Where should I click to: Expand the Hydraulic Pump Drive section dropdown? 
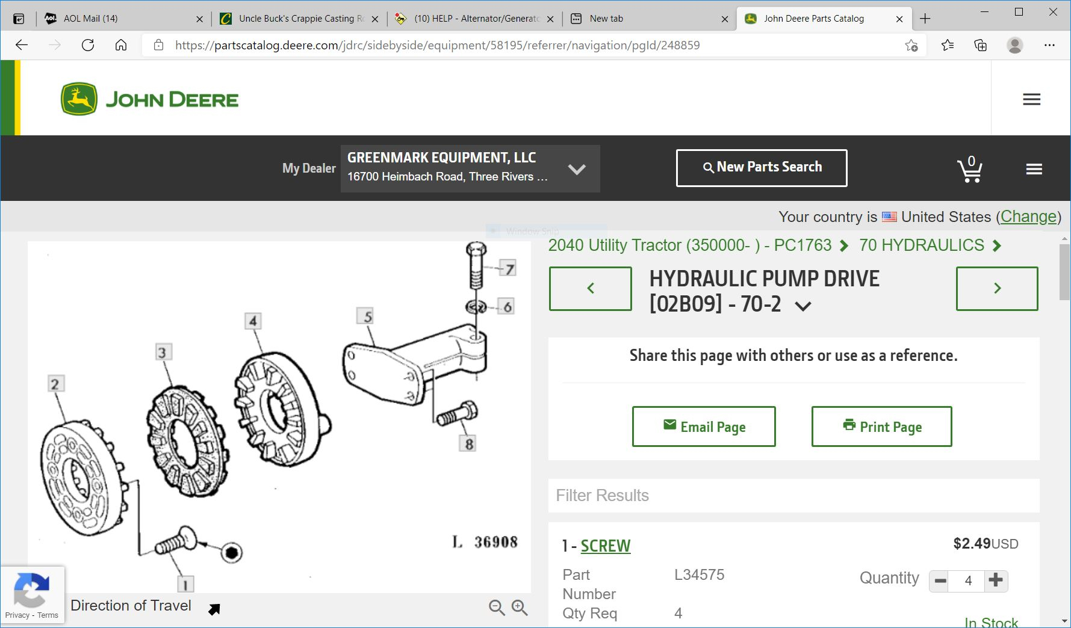(x=803, y=306)
